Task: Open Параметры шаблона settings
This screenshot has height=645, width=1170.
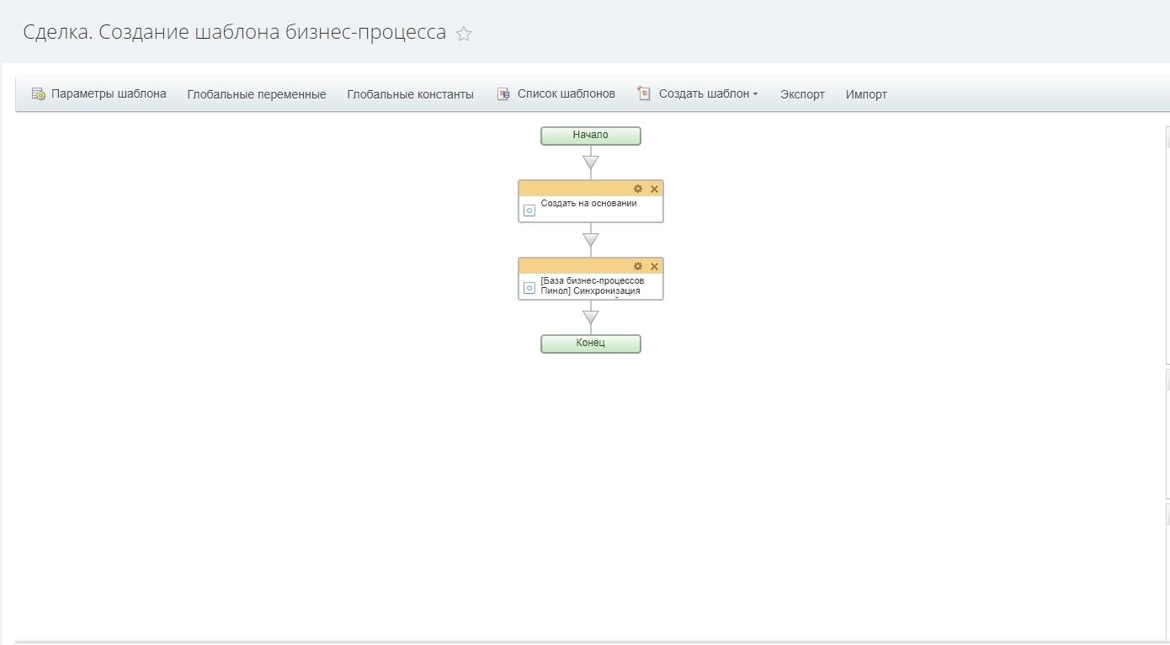Action: pos(99,94)
